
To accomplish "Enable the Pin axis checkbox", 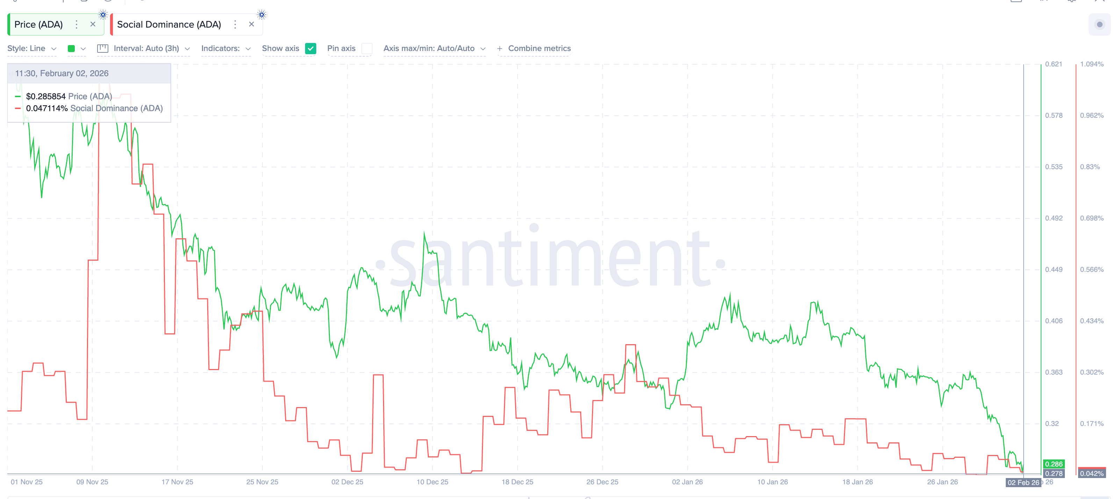I will [x=367, y=48].
